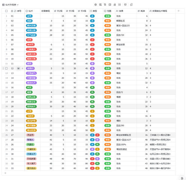Add a new row with bottom plus icon
The height and width of the screenshot is (180, 186).
point(5,173)
